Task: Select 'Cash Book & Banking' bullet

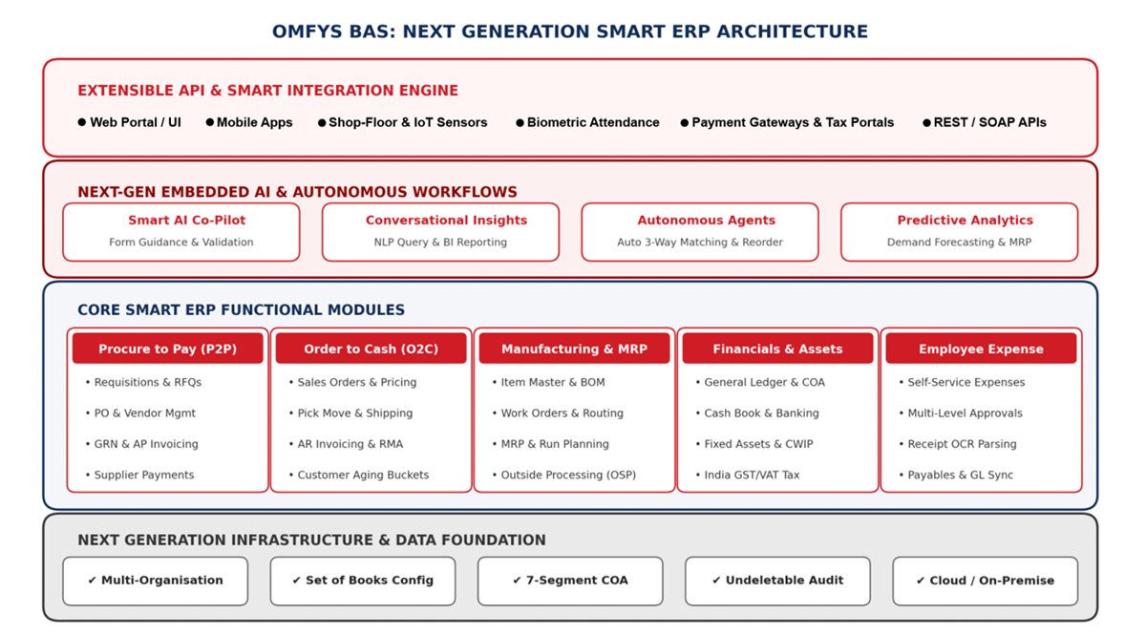Action: tap(757, 413)
